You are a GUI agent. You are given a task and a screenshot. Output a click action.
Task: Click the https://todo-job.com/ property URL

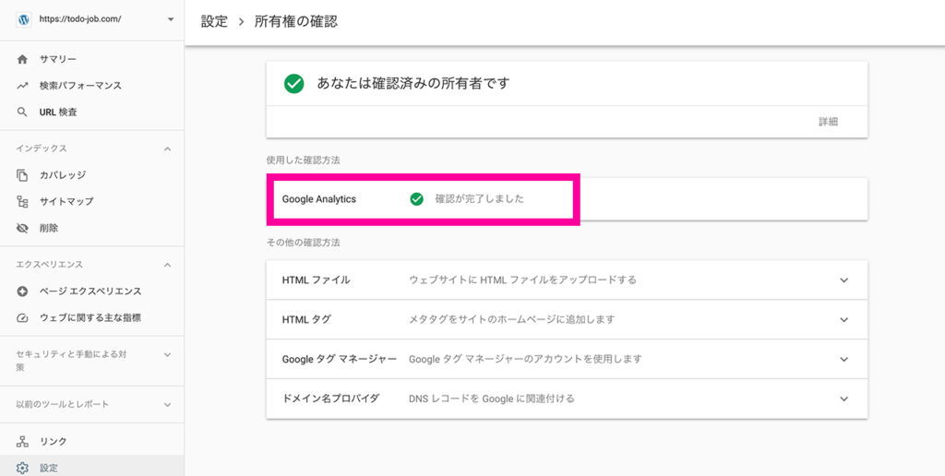[x=80, y=19]
